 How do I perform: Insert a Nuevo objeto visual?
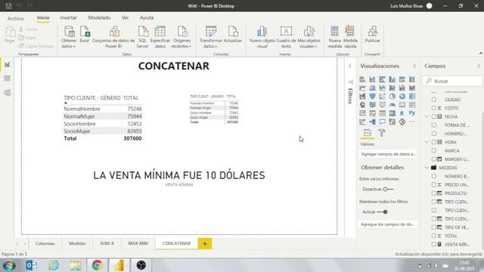(x=262, y=37)
